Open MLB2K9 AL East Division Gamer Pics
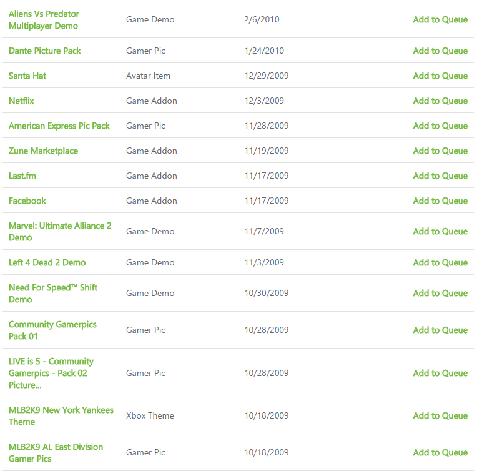 click(x=56, y=452)
